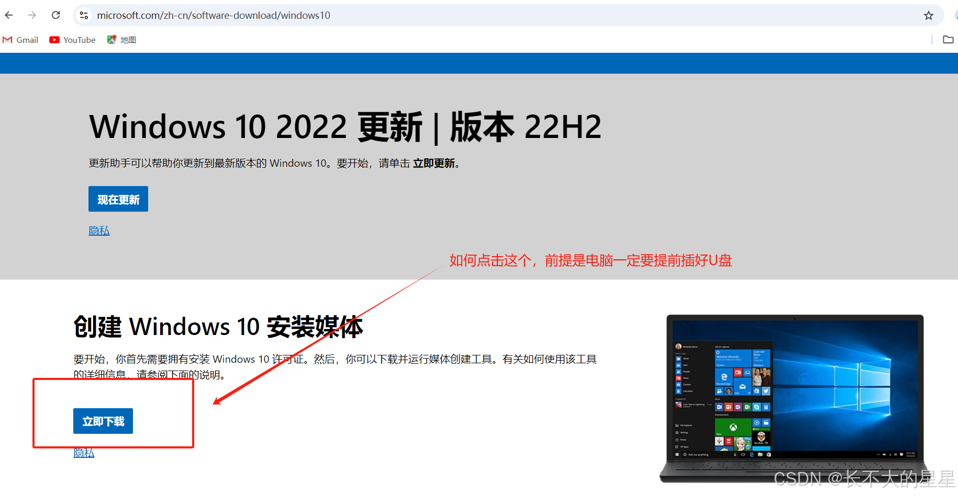Viewport: 958px width, 496px height.
Task: Go back to the previous page
Action: coord(9,15)
